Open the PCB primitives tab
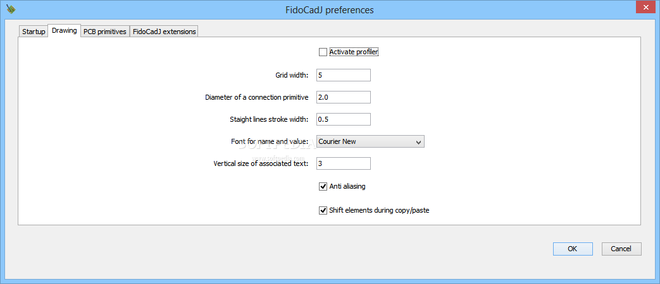Viewport: 660px width, 284px height. 105,32
